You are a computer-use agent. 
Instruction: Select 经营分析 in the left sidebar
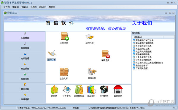pos(25,77)
